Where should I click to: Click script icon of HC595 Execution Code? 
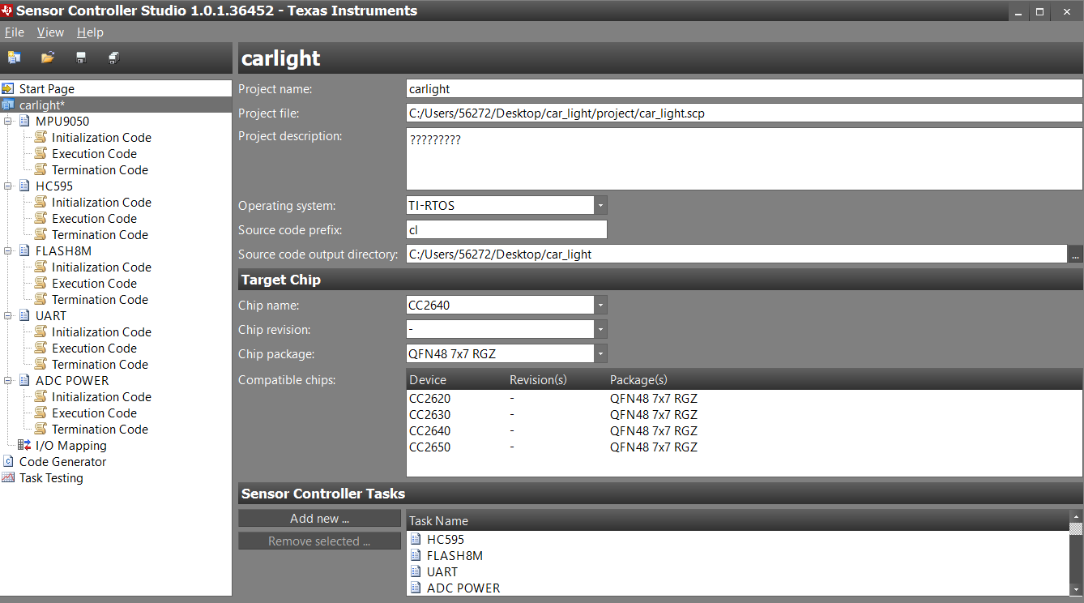click(x=41, y=218)
